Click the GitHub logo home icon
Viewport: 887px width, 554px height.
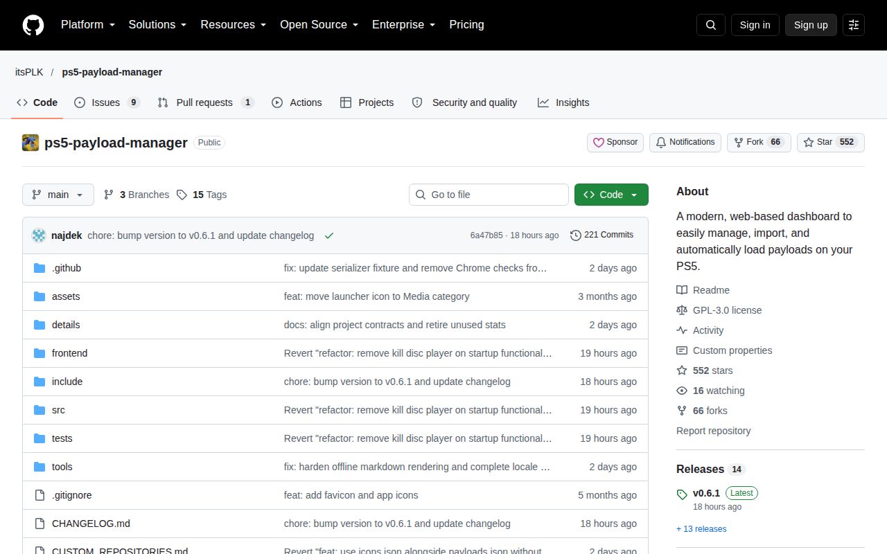pos(33,25)
